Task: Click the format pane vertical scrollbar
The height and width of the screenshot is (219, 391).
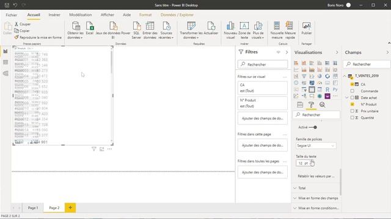Action: click(x=340, y=182)
